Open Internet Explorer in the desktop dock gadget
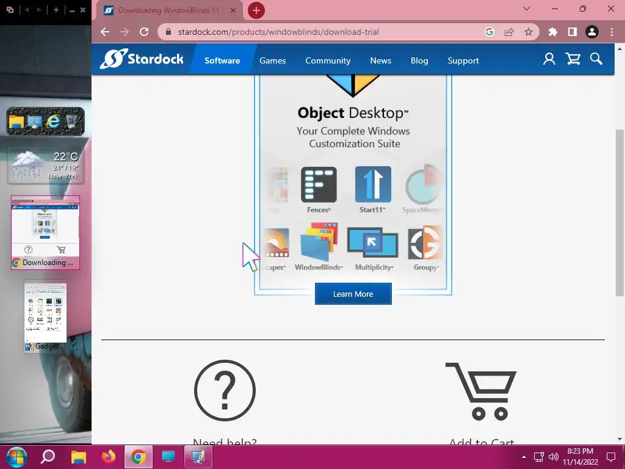 click(53, 122)
